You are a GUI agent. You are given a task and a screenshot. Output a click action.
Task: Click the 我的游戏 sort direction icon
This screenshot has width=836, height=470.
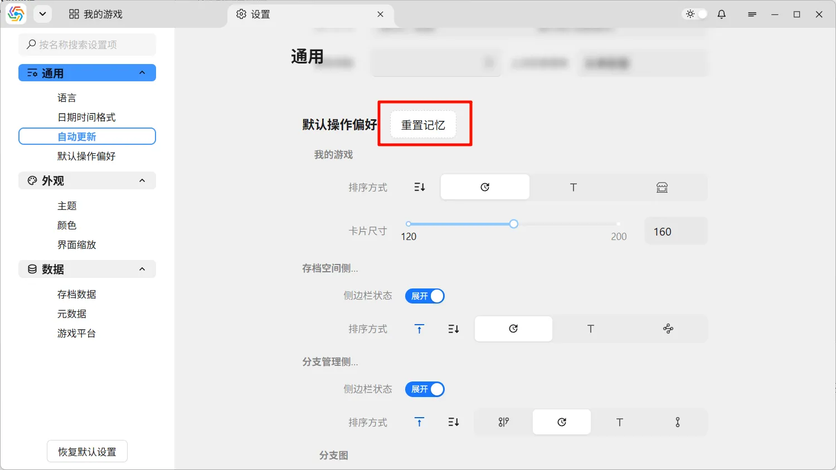click(420, 188)
